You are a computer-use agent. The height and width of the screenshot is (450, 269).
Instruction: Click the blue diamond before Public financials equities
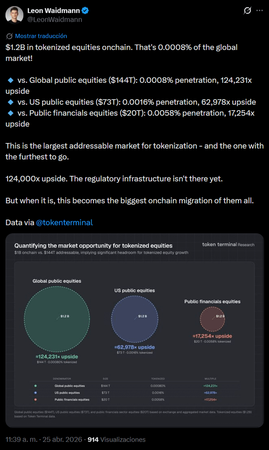[11, 113]
